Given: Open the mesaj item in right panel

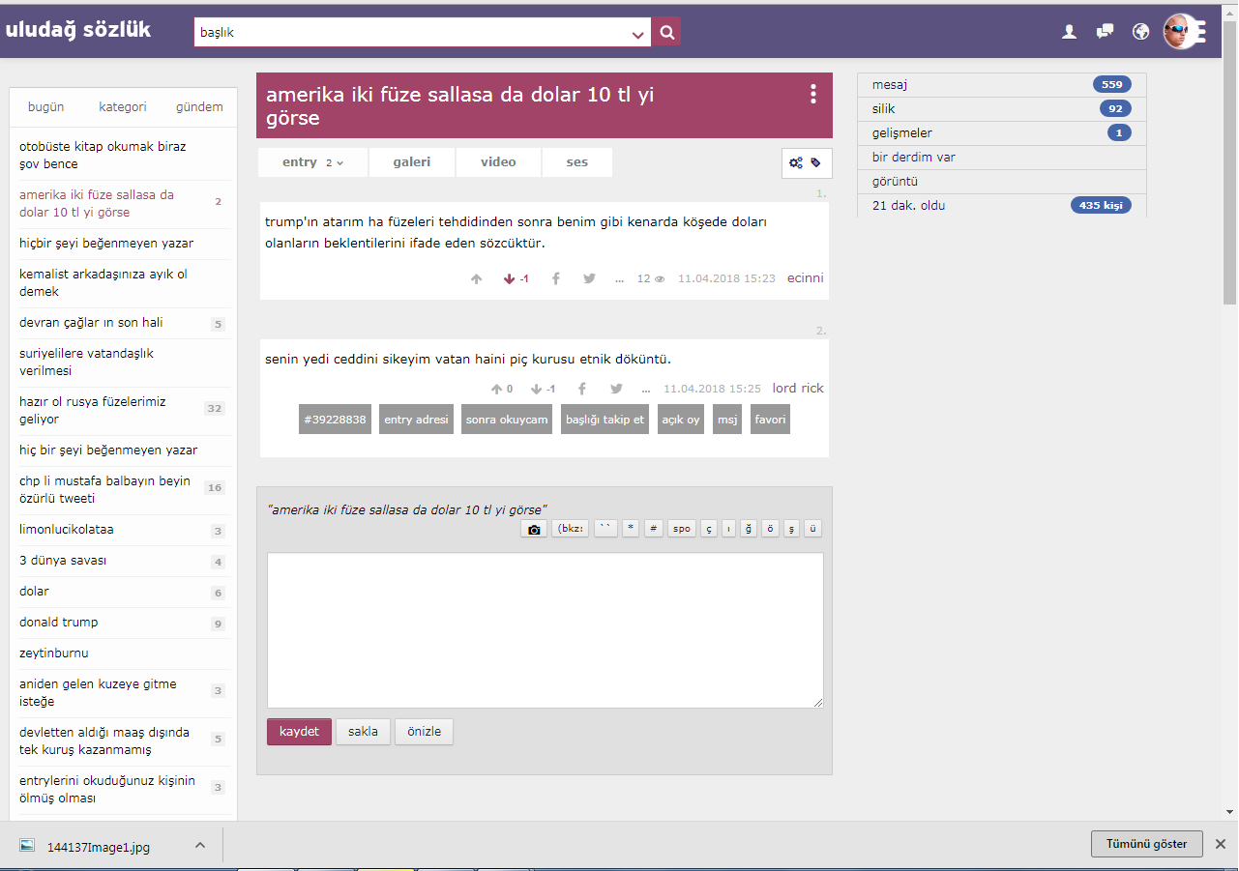Looking at the screenshot, I should 1002,85.
